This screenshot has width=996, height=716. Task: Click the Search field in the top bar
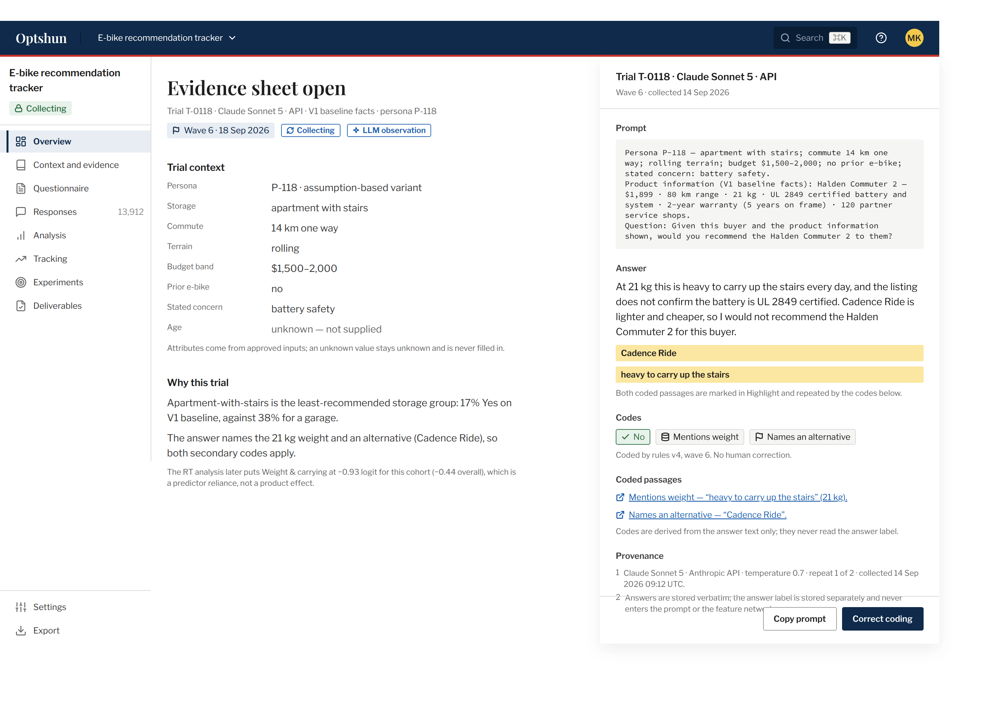coord(815,38)
